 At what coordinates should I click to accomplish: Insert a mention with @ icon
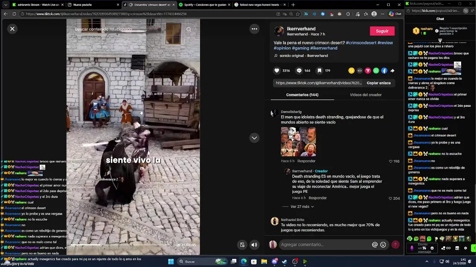pos(375,244)
